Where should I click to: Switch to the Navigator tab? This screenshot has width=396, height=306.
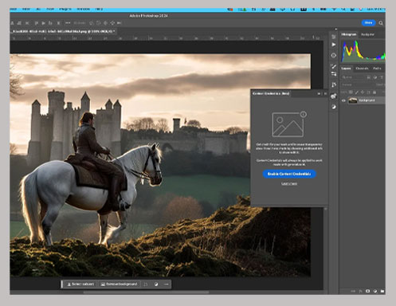pyautogui.click(x=367, y=34)
